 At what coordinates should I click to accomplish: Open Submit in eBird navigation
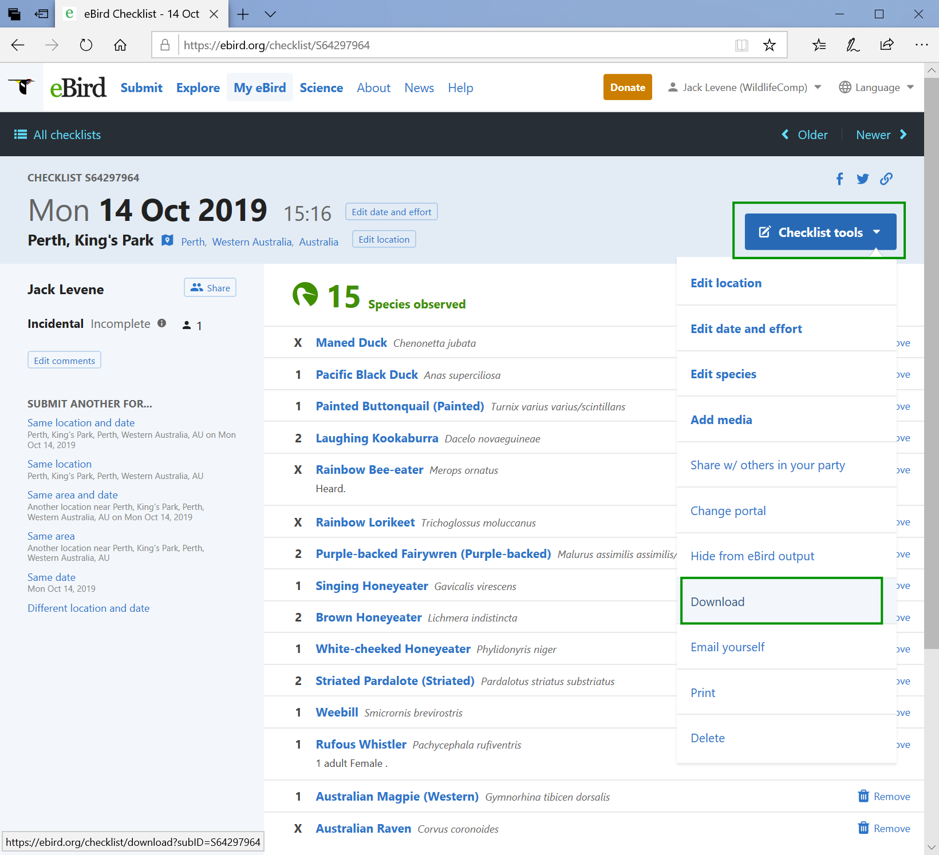pyautogui.click(x=141, y=88)
